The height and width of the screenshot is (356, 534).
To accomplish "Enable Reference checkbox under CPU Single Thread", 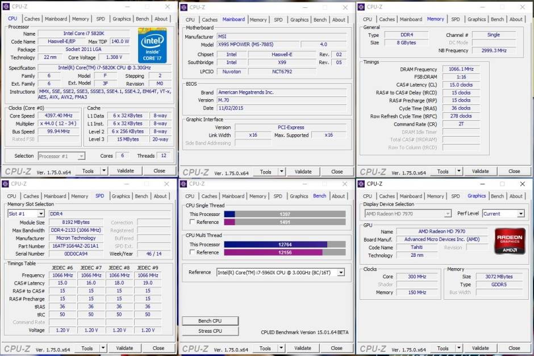I will [x=193, y=222].
